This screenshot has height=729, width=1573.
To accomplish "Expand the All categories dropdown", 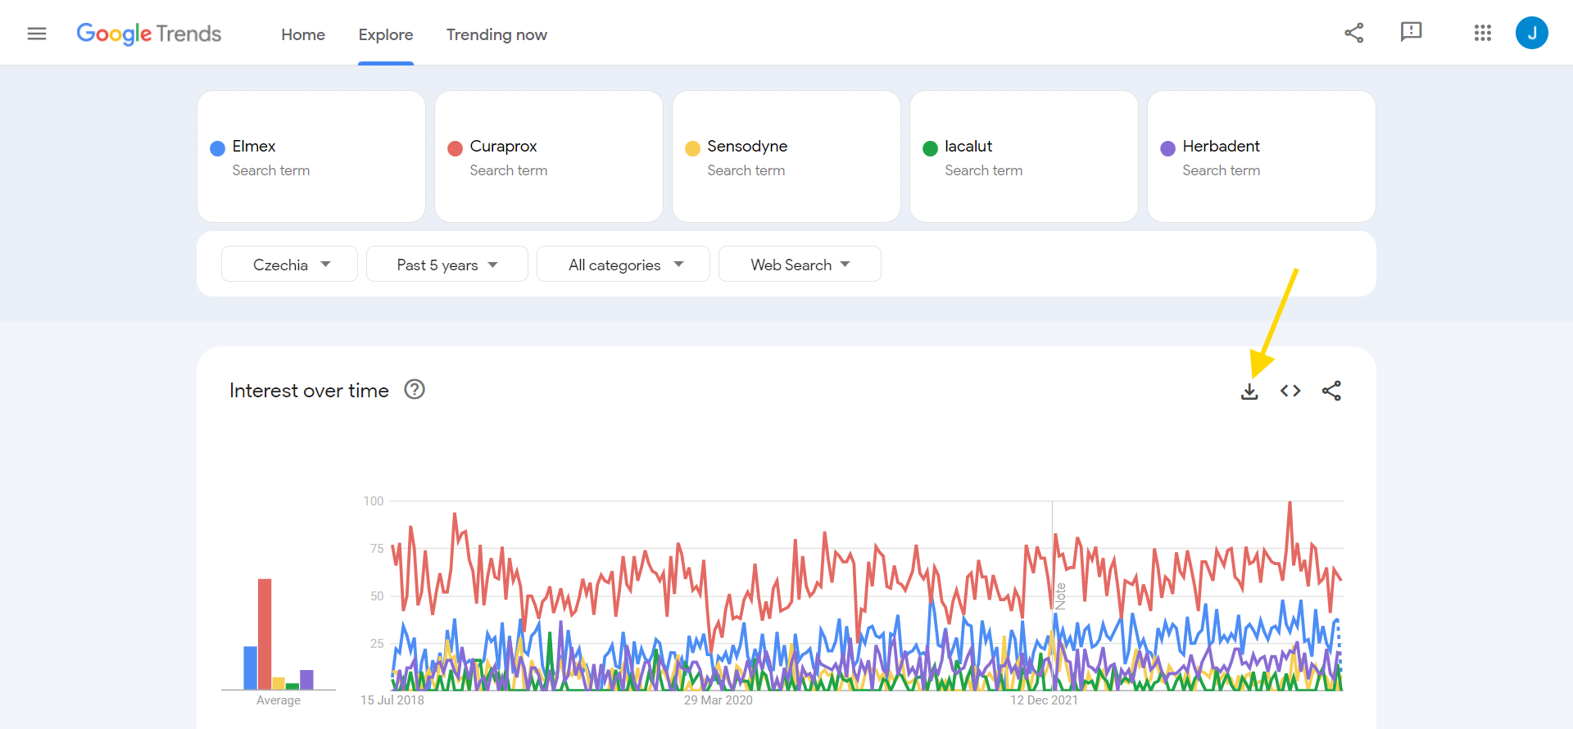I will [623, 265].
